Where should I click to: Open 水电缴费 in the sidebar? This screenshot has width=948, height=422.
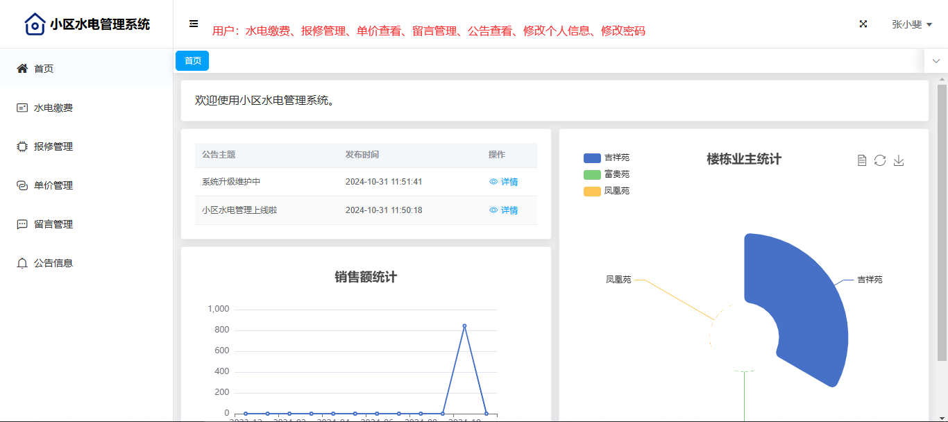[x=53, y=108]
